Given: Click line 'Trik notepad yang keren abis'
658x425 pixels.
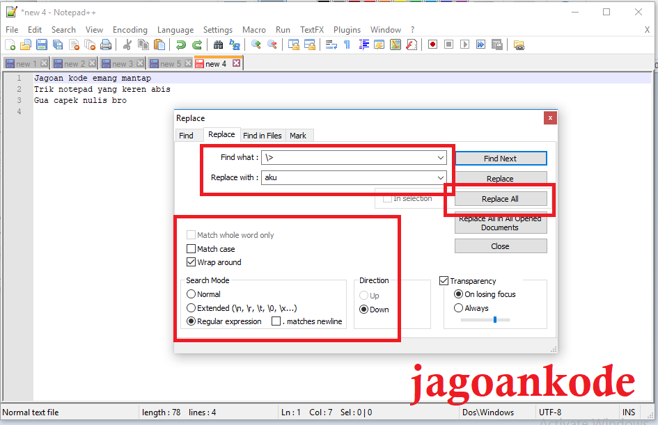Looking at the screenshot, I should (x=102, y=89).
